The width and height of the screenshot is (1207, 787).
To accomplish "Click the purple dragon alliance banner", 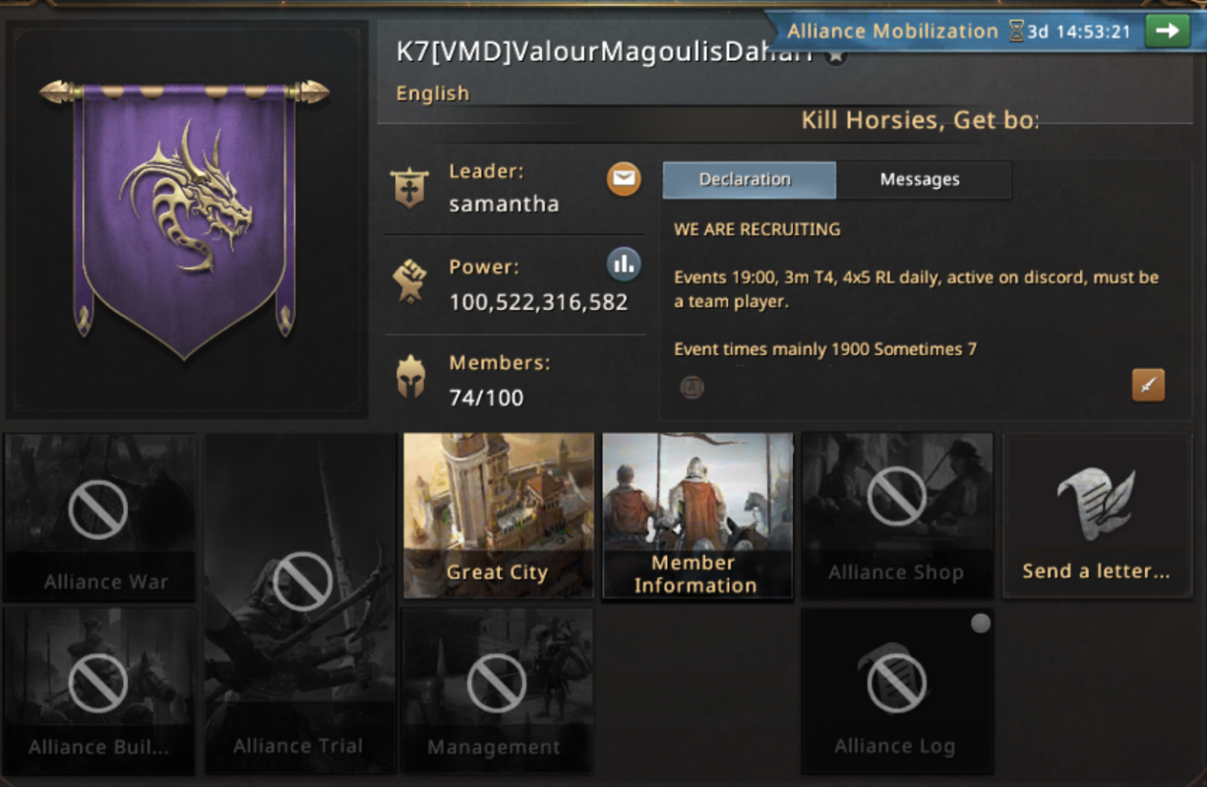I will pos(184,219).
